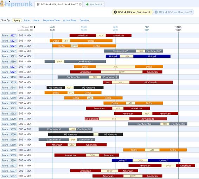The image size is (199, 179).
Task: Click the airplane icon in the search tab
Action: (x=38, y=5)
